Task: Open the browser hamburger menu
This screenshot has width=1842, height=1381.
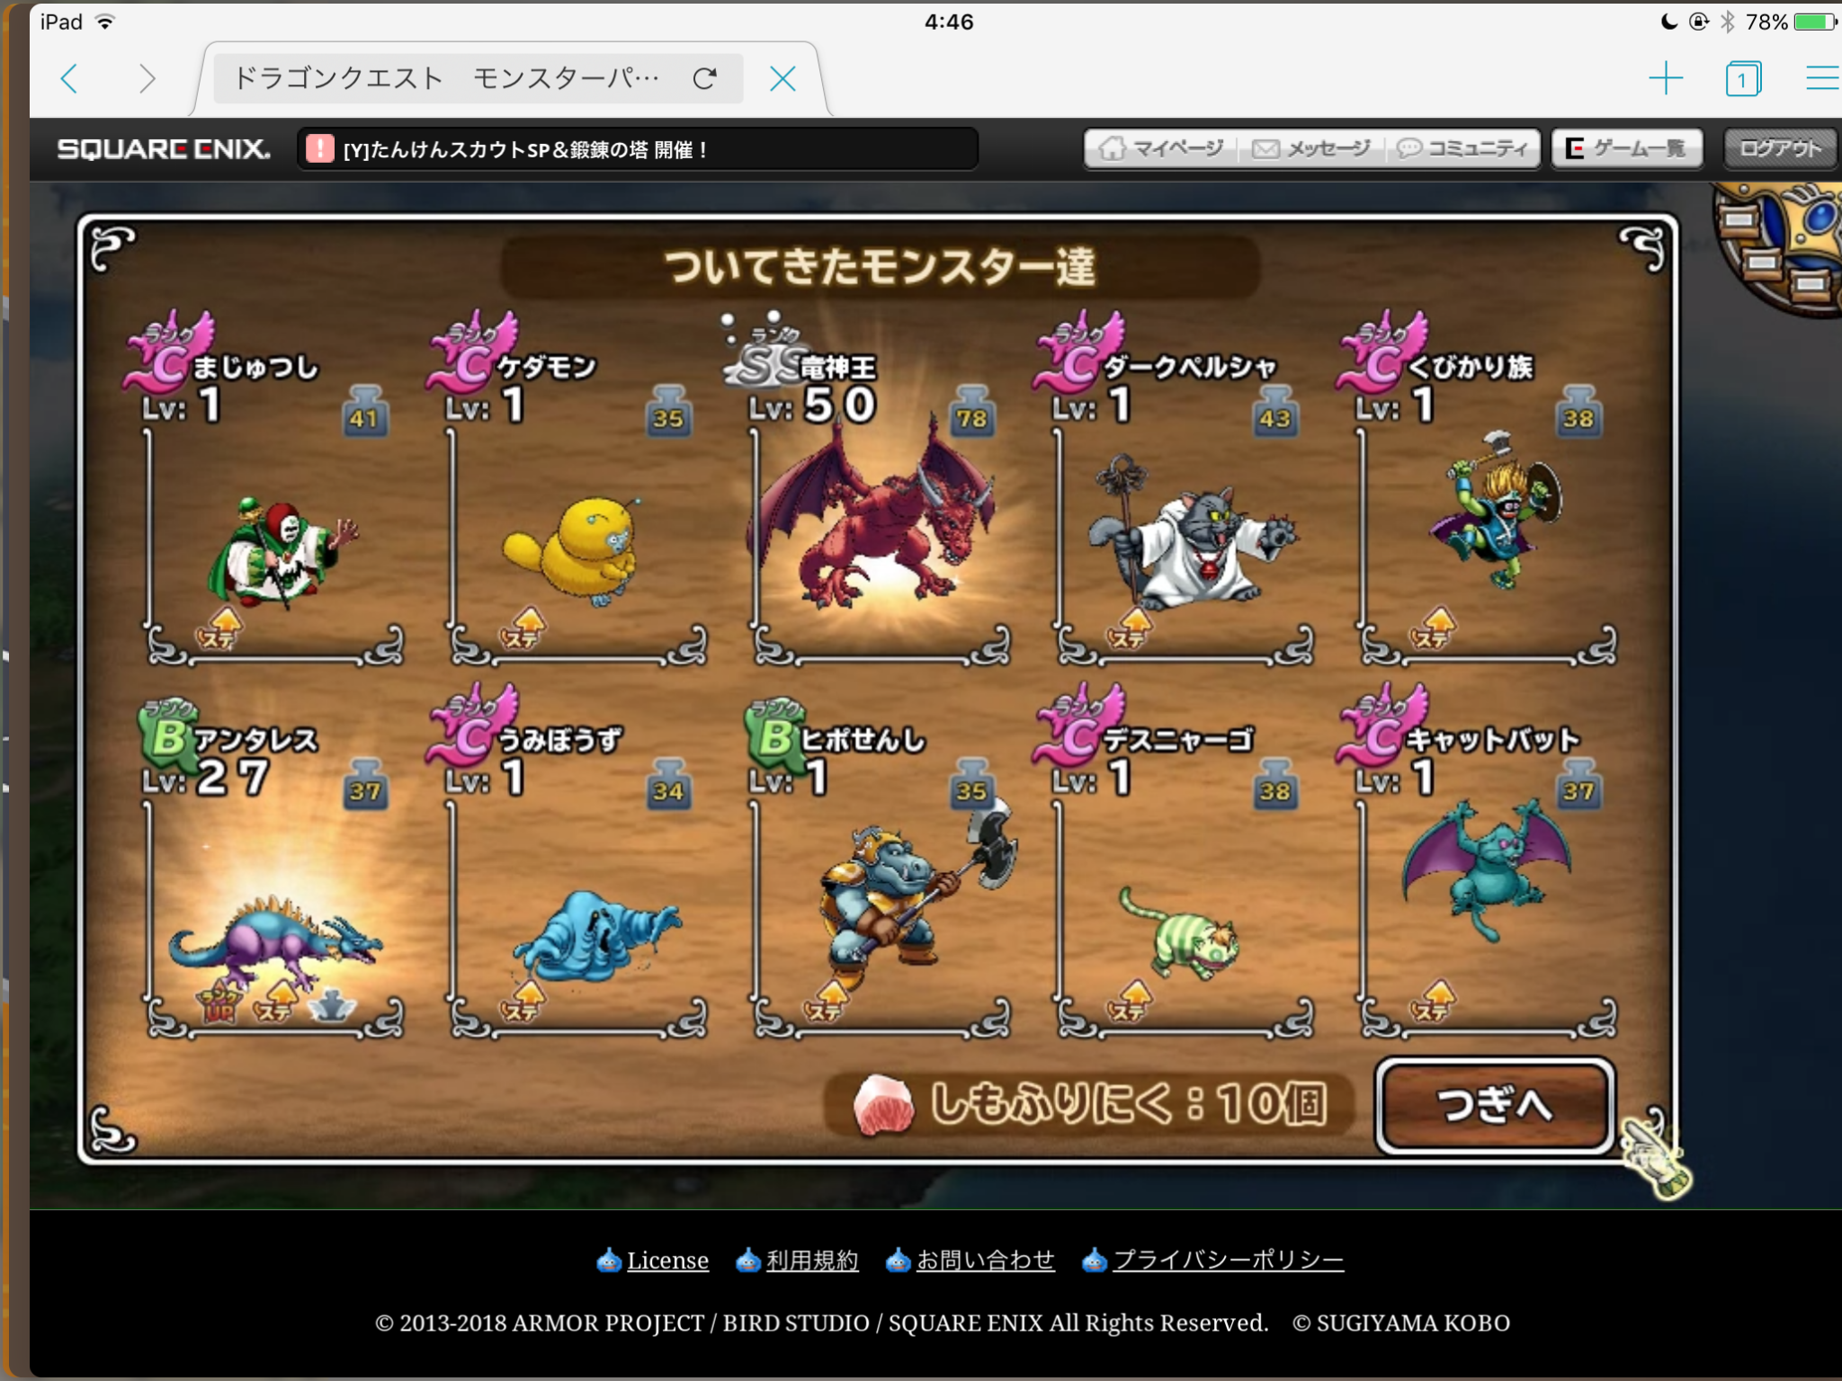Action: pos(1822,79)
